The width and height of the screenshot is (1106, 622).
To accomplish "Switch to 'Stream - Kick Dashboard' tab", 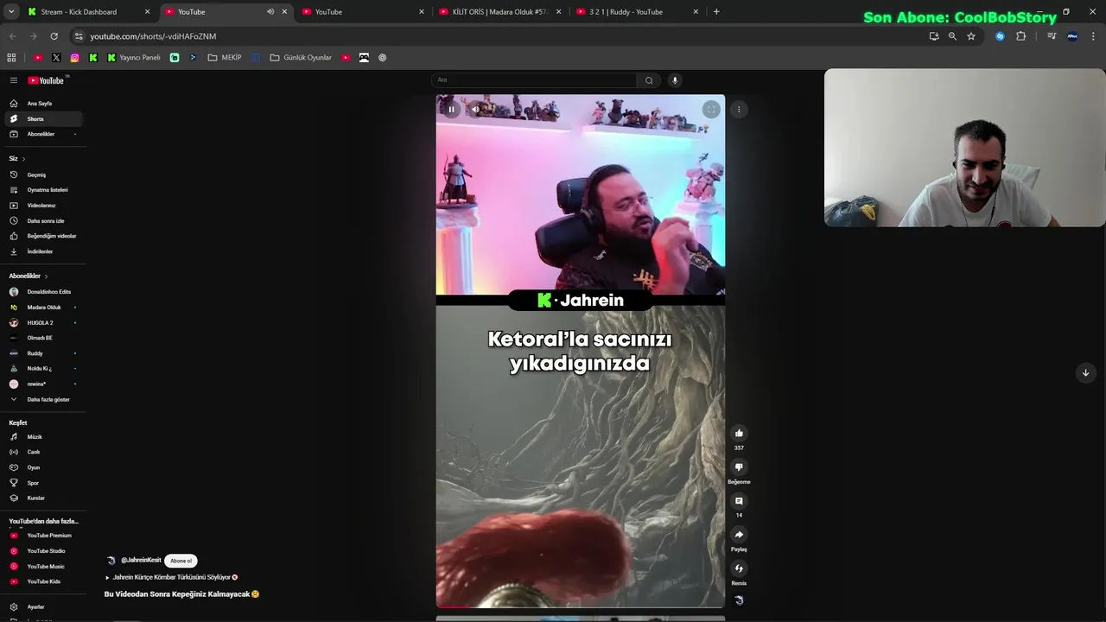I will click(89, 12).
